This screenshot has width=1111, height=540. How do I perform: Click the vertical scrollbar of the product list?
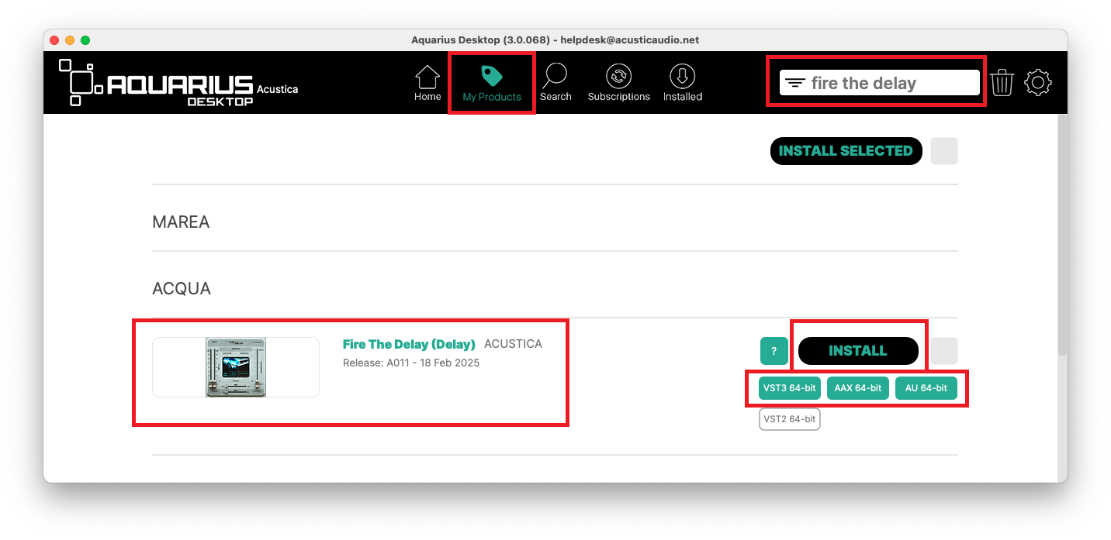click(1062, 235)
